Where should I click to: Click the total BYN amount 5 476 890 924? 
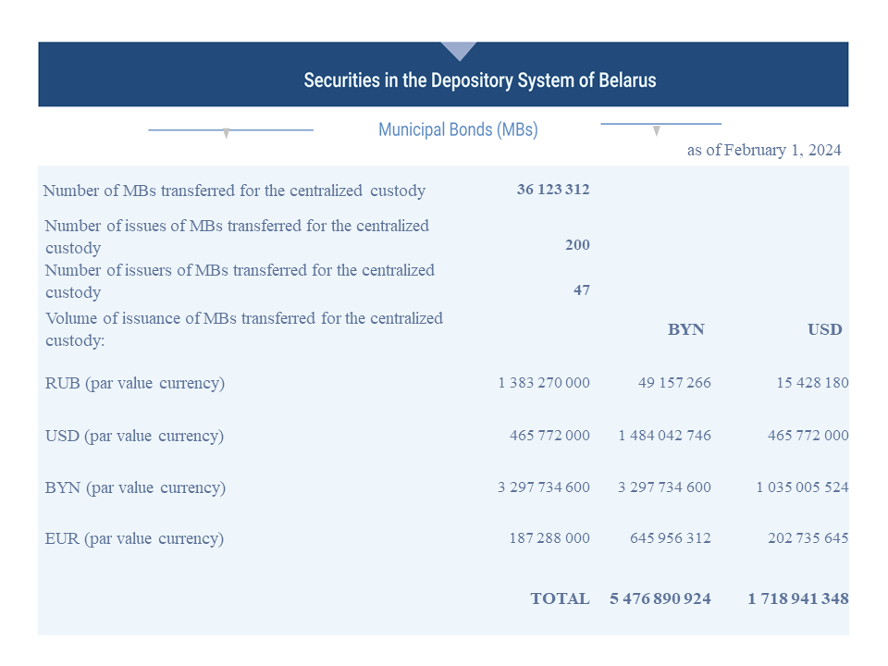click(x=660, y=598)
